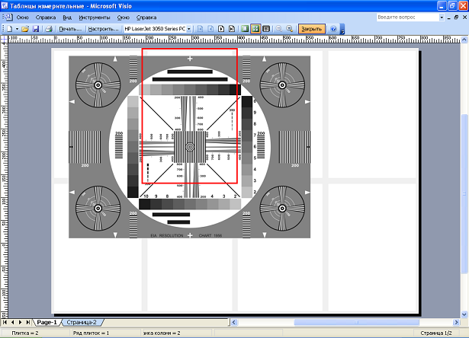Go to the next tile icon
Viewport: 469px width, 338px height.
221,29
